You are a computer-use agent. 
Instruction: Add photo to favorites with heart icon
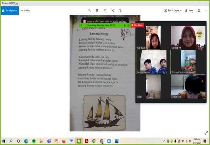pyautogui.click(x=105, y=10)
